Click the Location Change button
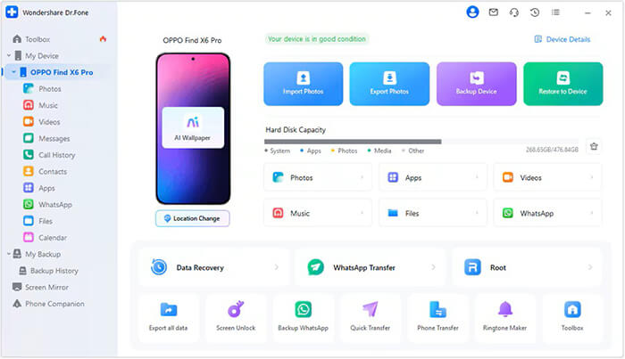The width and height of the screenshot is (625, 359). pyautogui.click(x=193, y=218)
